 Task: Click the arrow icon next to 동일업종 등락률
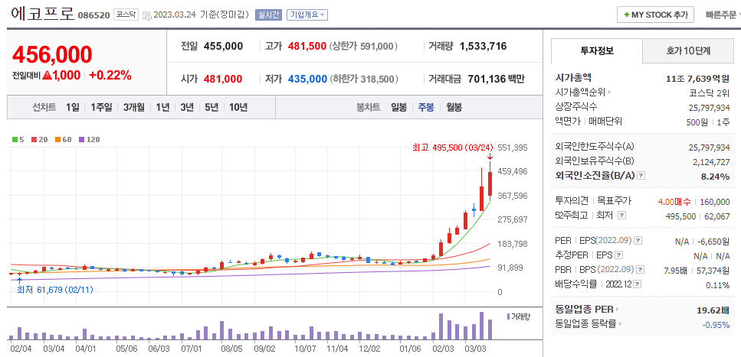(620, 324)
